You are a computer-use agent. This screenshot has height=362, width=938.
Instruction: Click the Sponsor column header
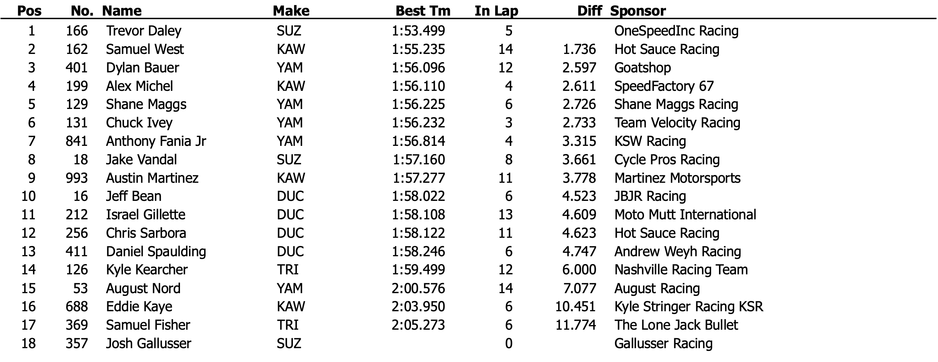coord(638,11)
